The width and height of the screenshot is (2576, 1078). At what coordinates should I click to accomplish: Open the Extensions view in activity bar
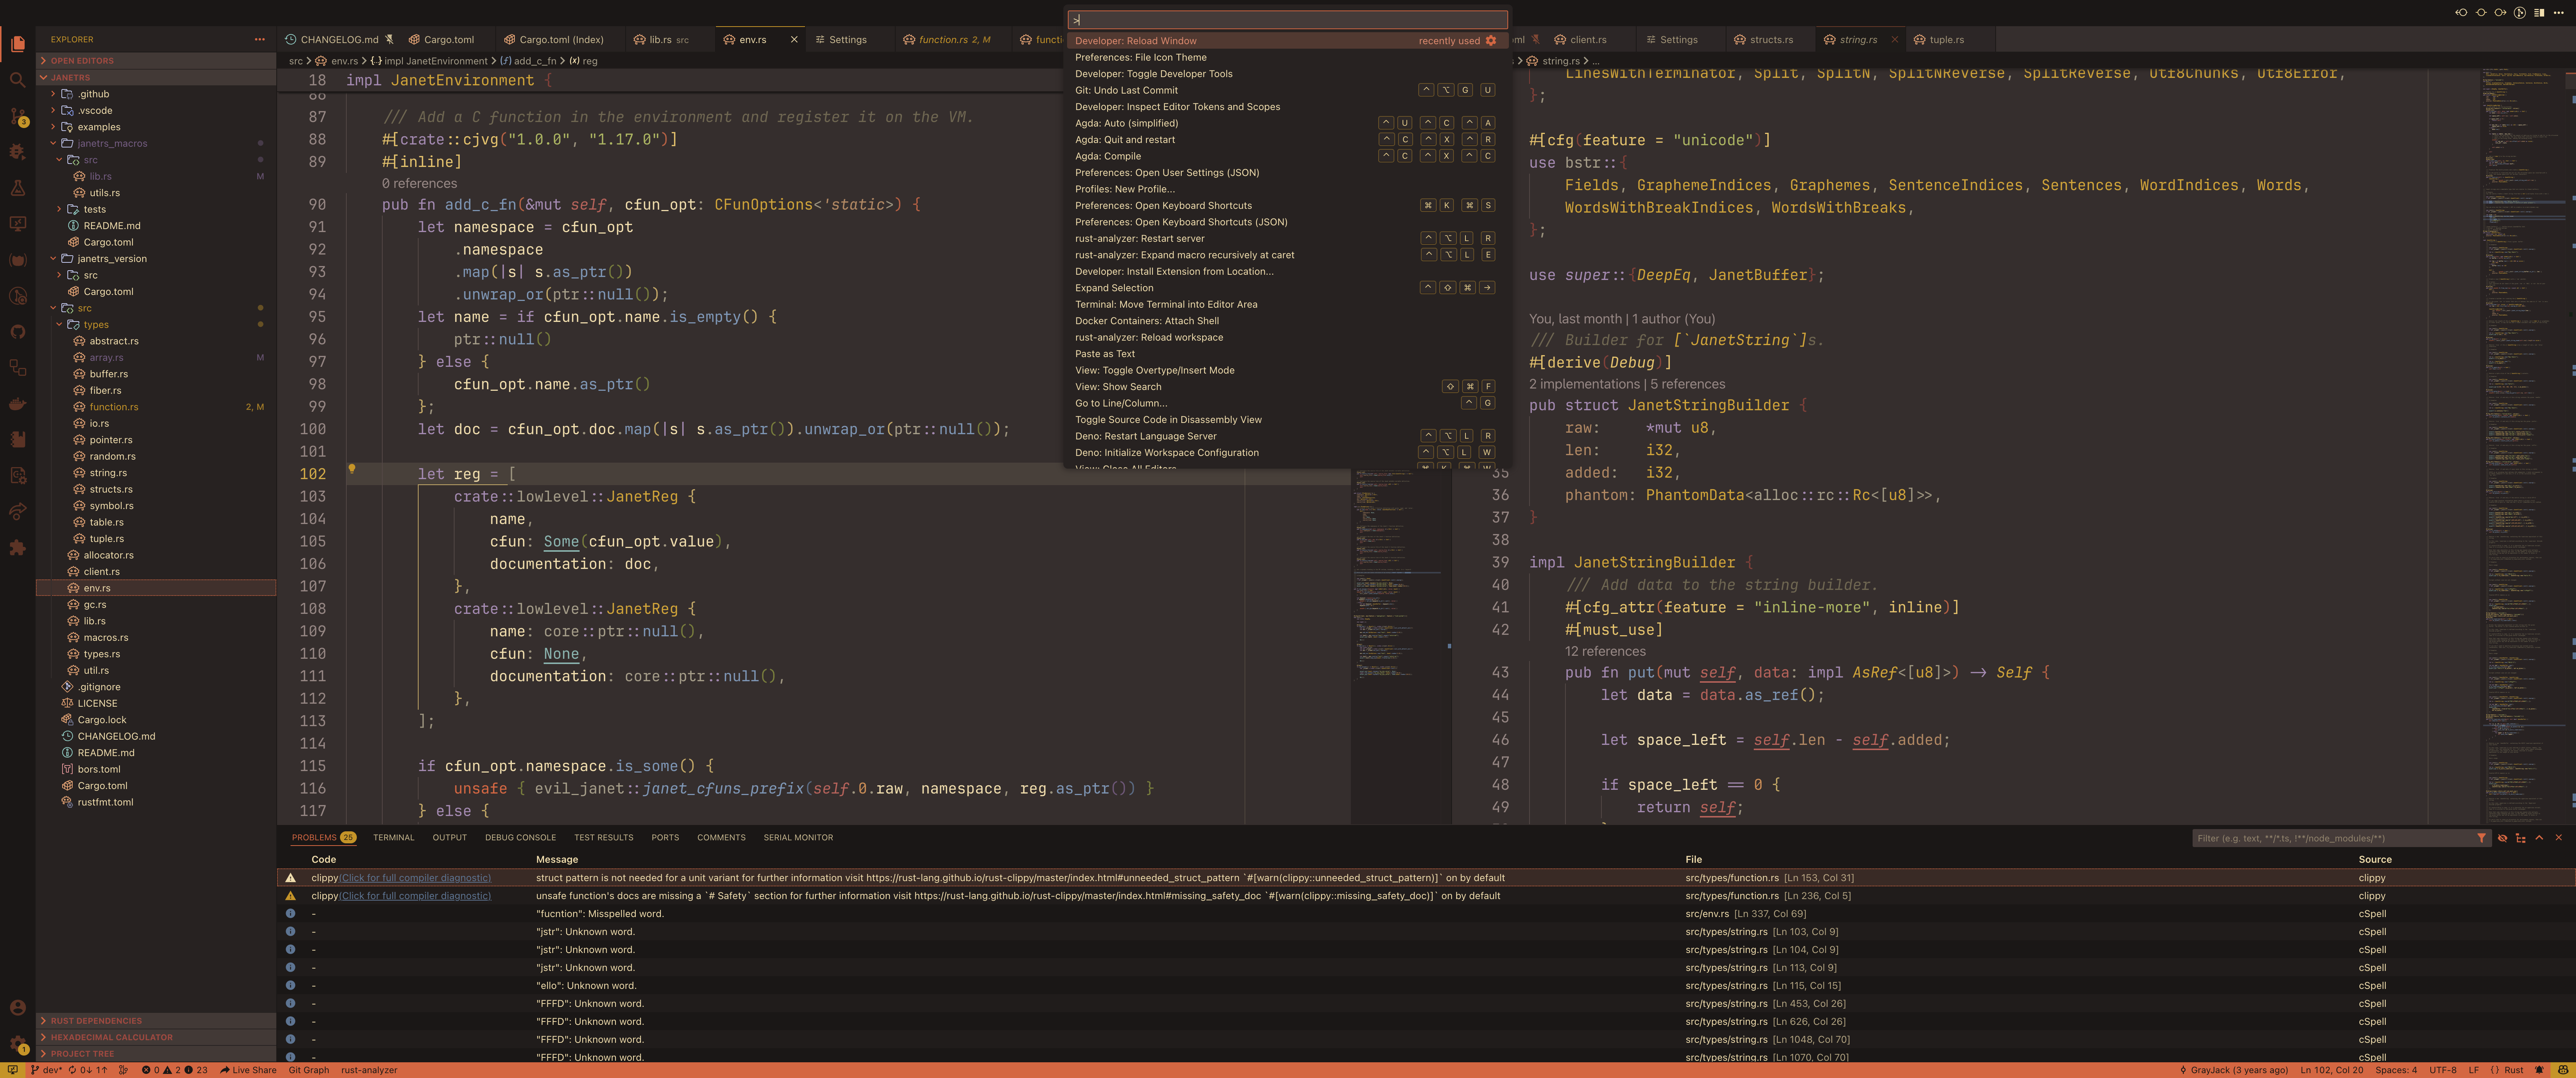(x=17, y=548)
